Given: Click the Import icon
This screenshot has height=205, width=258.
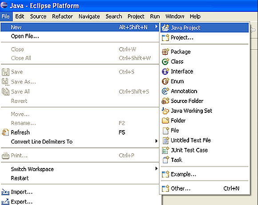Looking at the screenshot, I should [5, 192].
